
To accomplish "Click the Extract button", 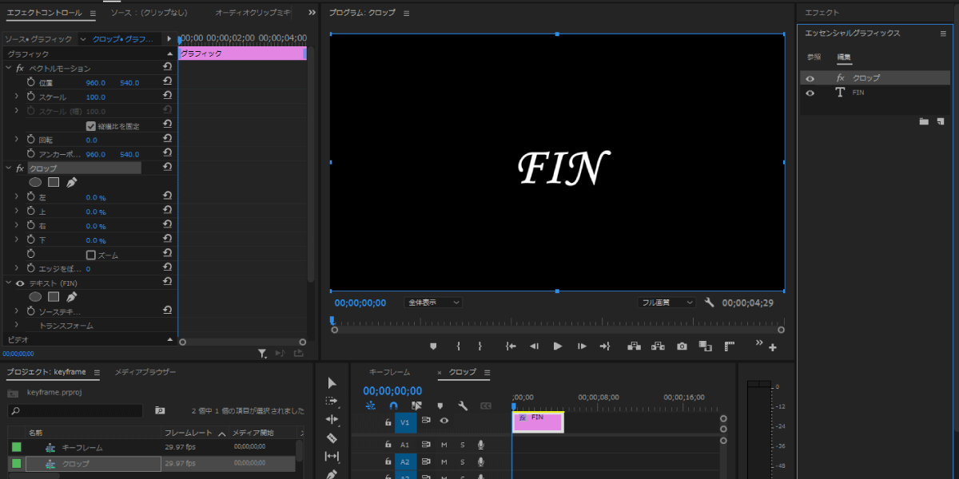I will (x=658, y=346).
